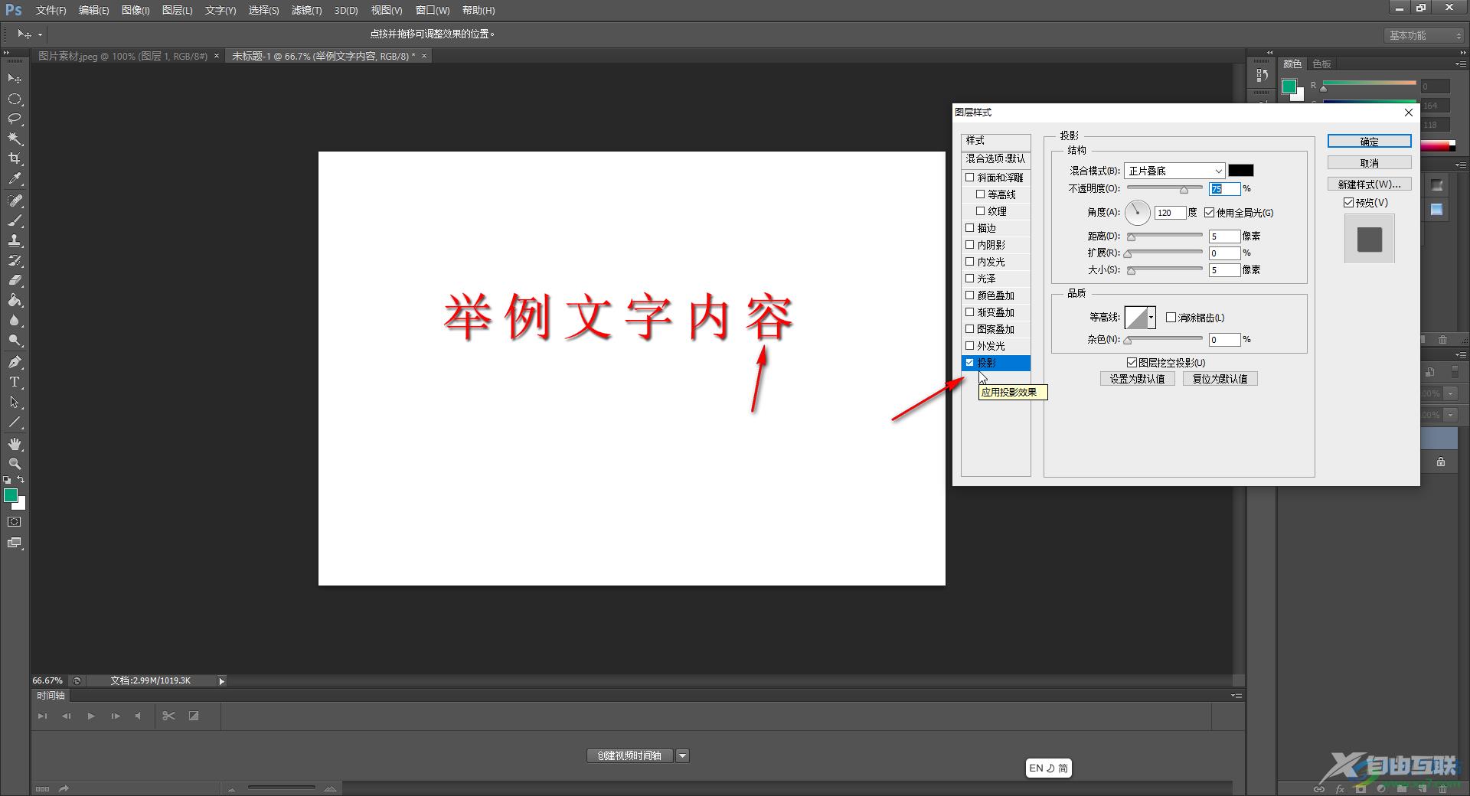Click 复位为默认值 button

1220,379
